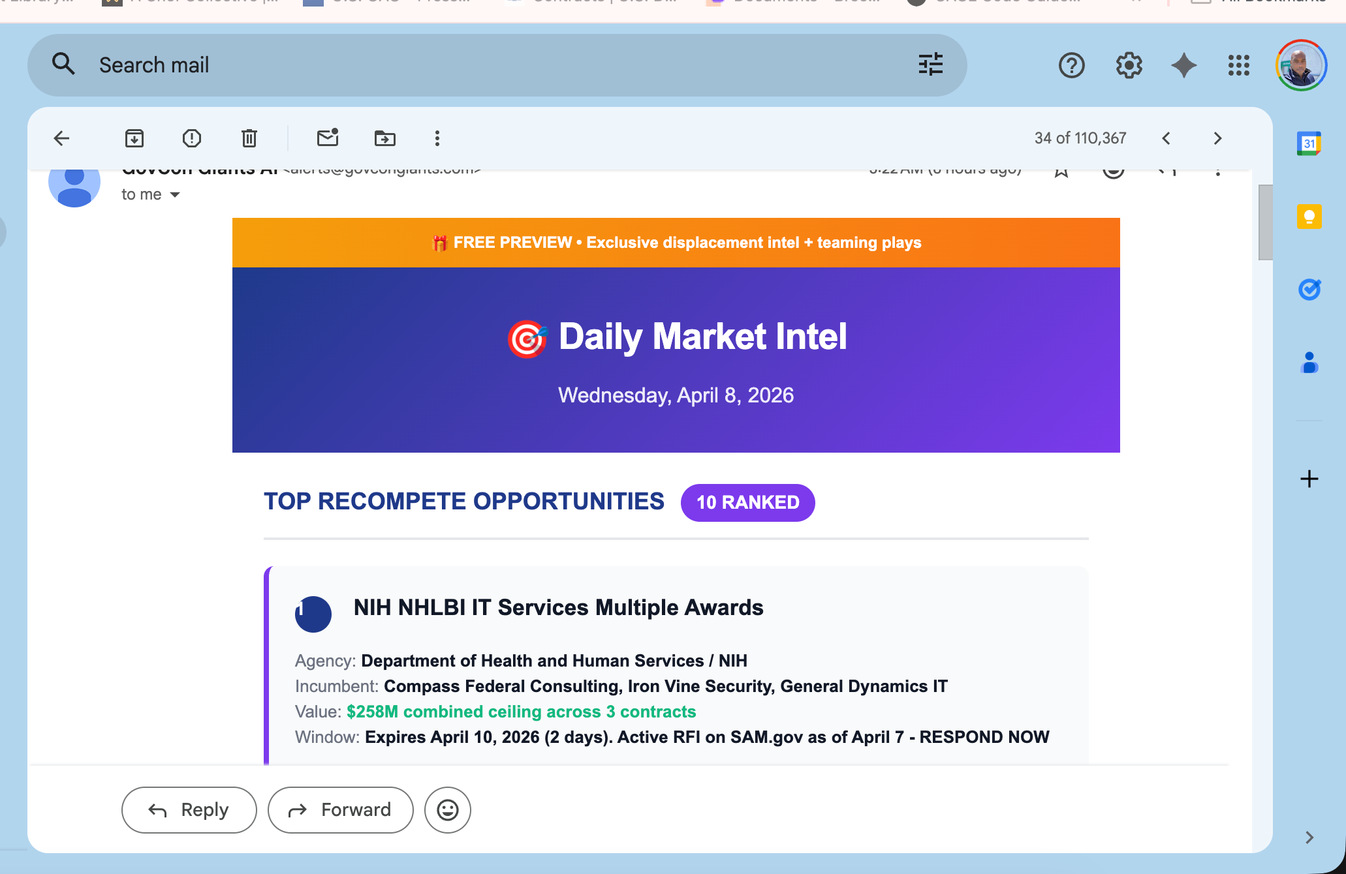Archive this email
Image resolution: width=1346 pixels, height=874 pixels.
pos(134,138)
